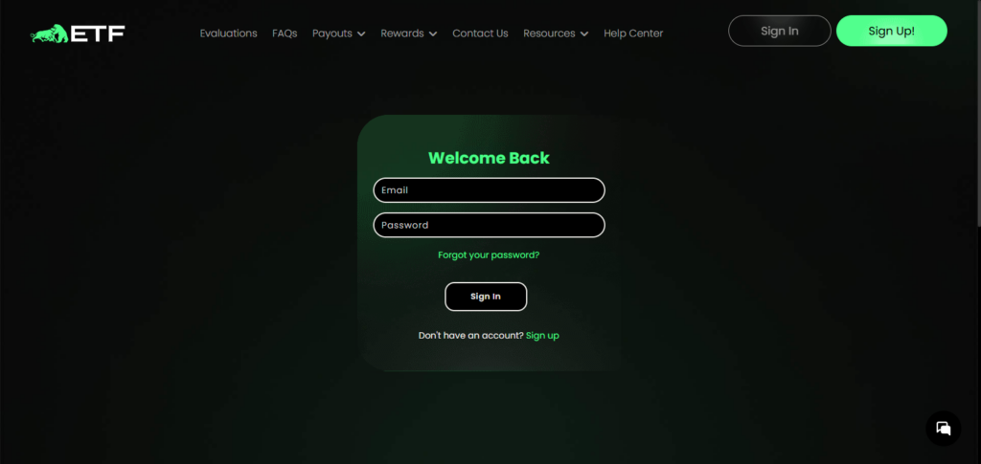Click the page scrollbar thumb
The width and height of the screenshot is (981, 464).
[x=978, y=112]
